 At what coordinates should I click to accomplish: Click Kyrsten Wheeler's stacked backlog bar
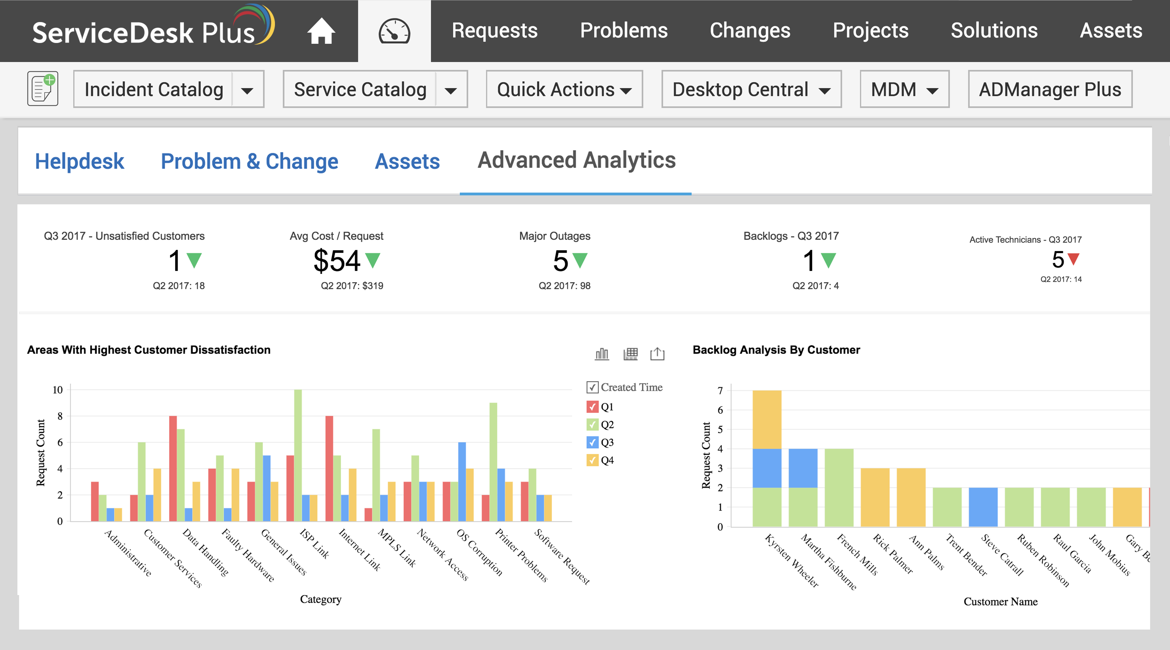coord(767,458)
